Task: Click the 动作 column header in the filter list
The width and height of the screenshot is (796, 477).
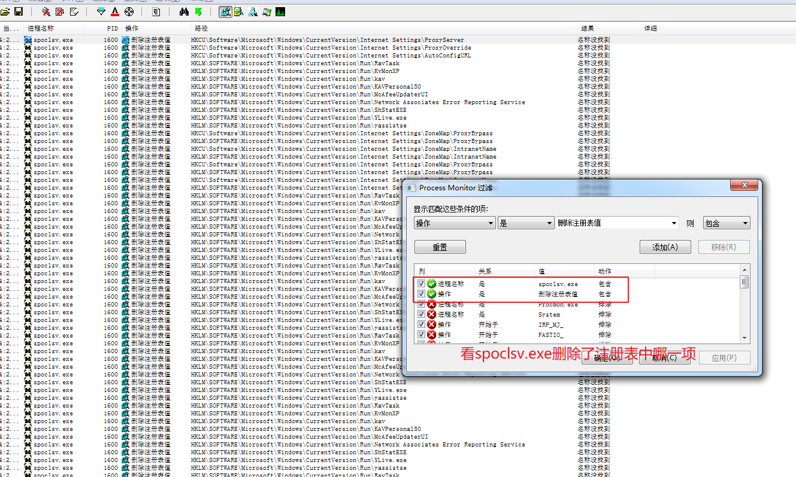Action: pyautogui.click(x=625, y=271)
